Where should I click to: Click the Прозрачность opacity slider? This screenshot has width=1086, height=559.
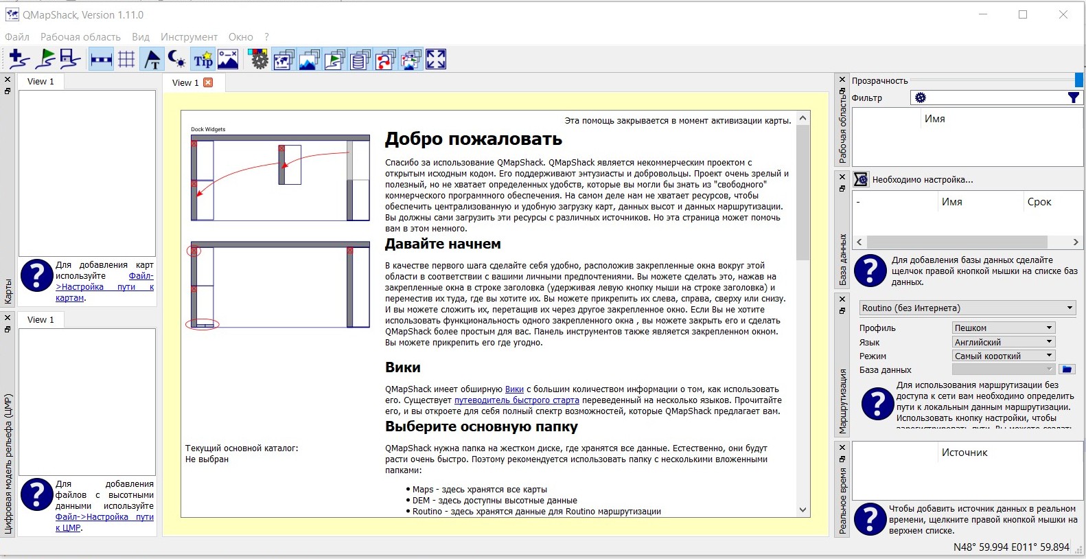(x=997, y=80)
